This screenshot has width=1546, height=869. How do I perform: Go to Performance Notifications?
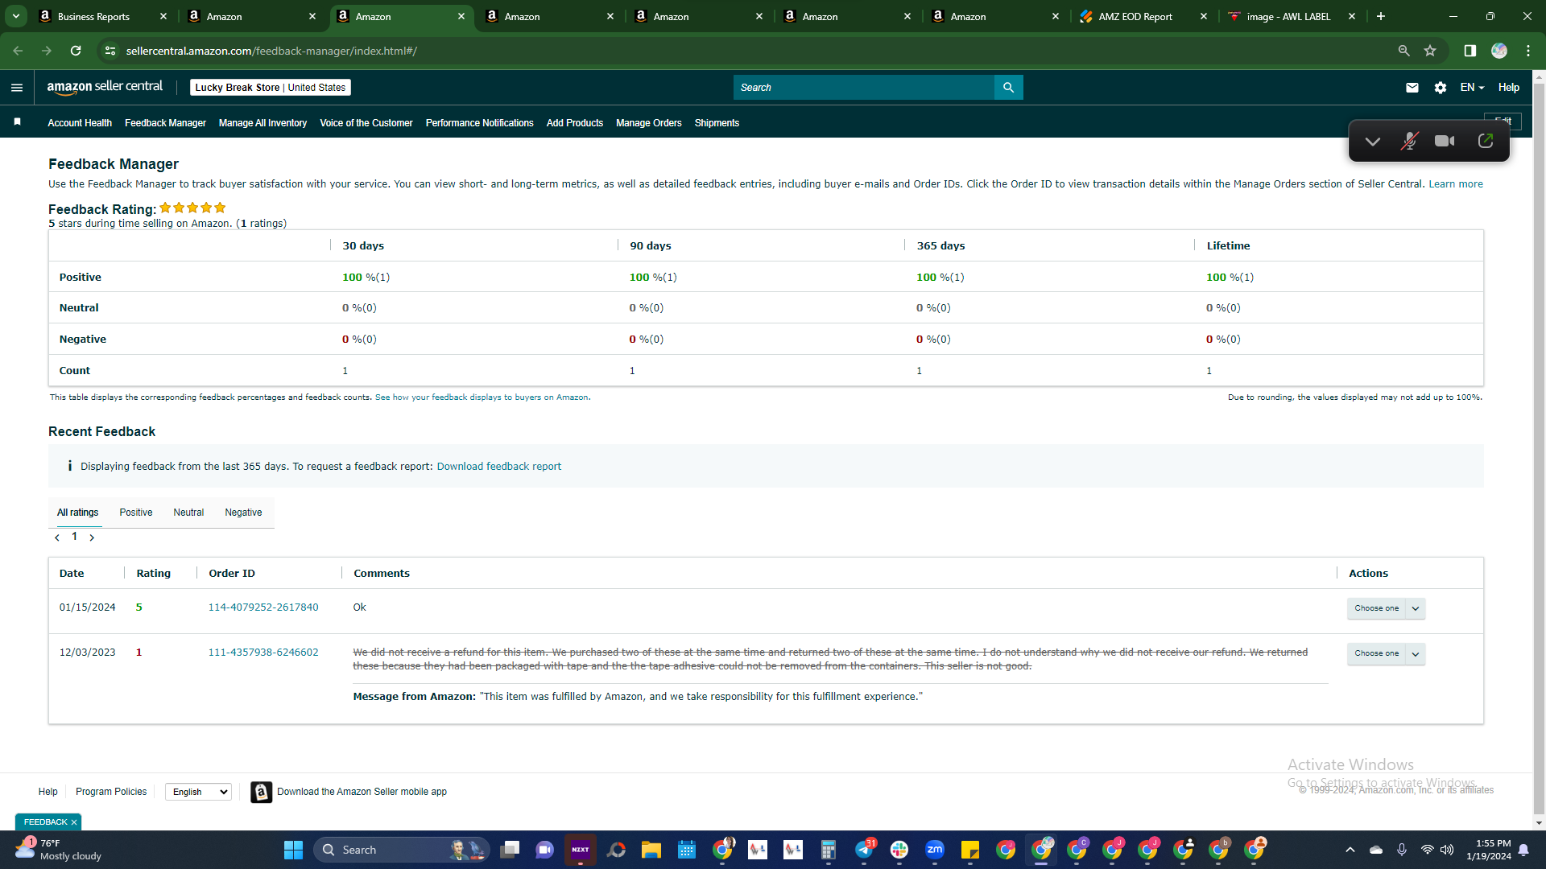(x=480, y=123)
